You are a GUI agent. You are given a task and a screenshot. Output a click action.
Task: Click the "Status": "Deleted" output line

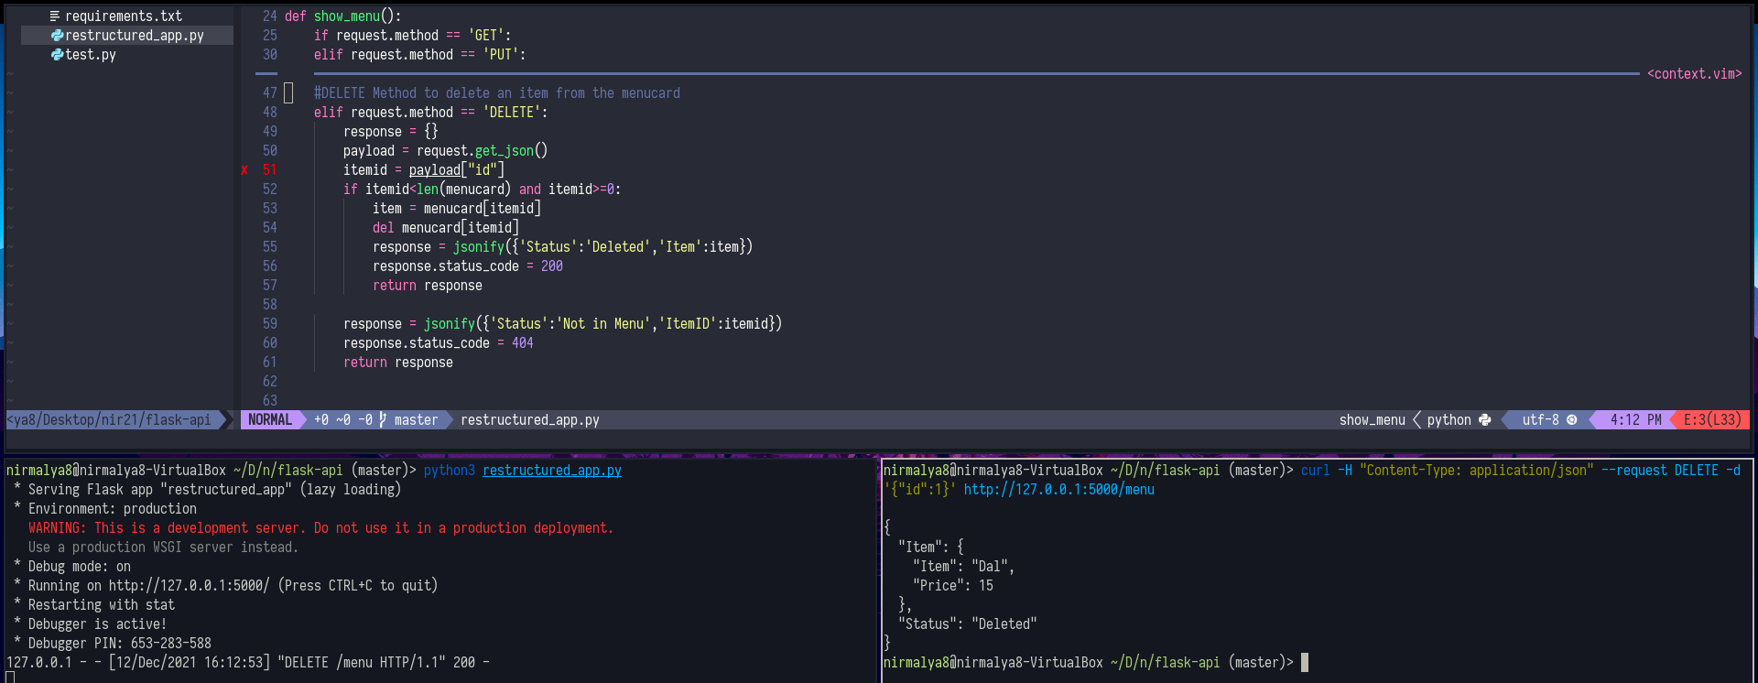(968, 624)
